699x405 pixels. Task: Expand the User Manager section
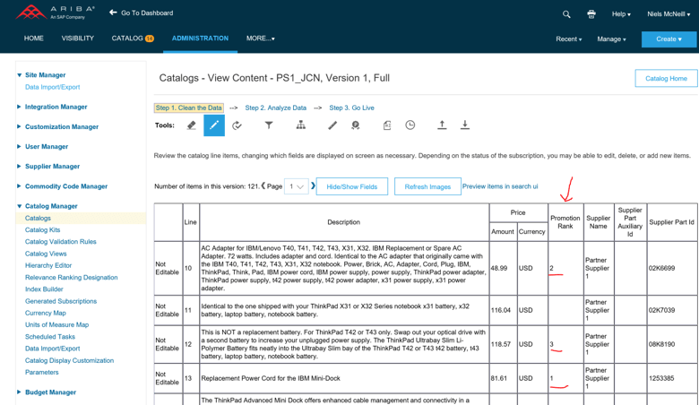(19, 146)
